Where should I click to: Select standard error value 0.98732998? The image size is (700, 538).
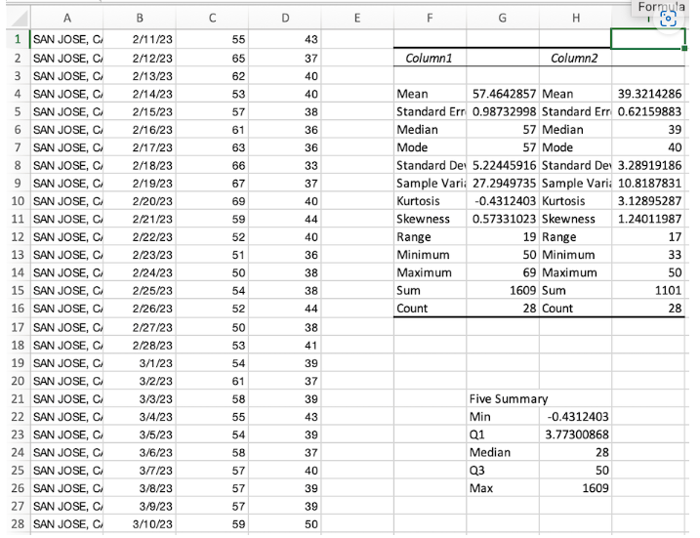coord(504,111)
